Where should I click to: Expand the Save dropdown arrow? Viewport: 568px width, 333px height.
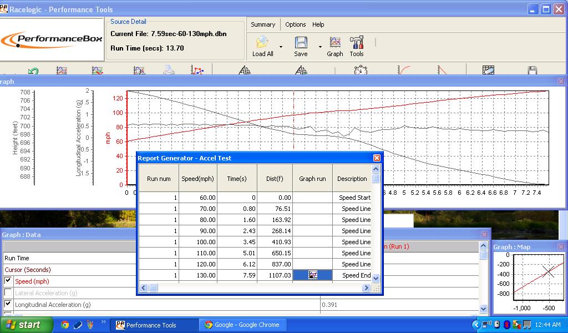click(321, 47)
